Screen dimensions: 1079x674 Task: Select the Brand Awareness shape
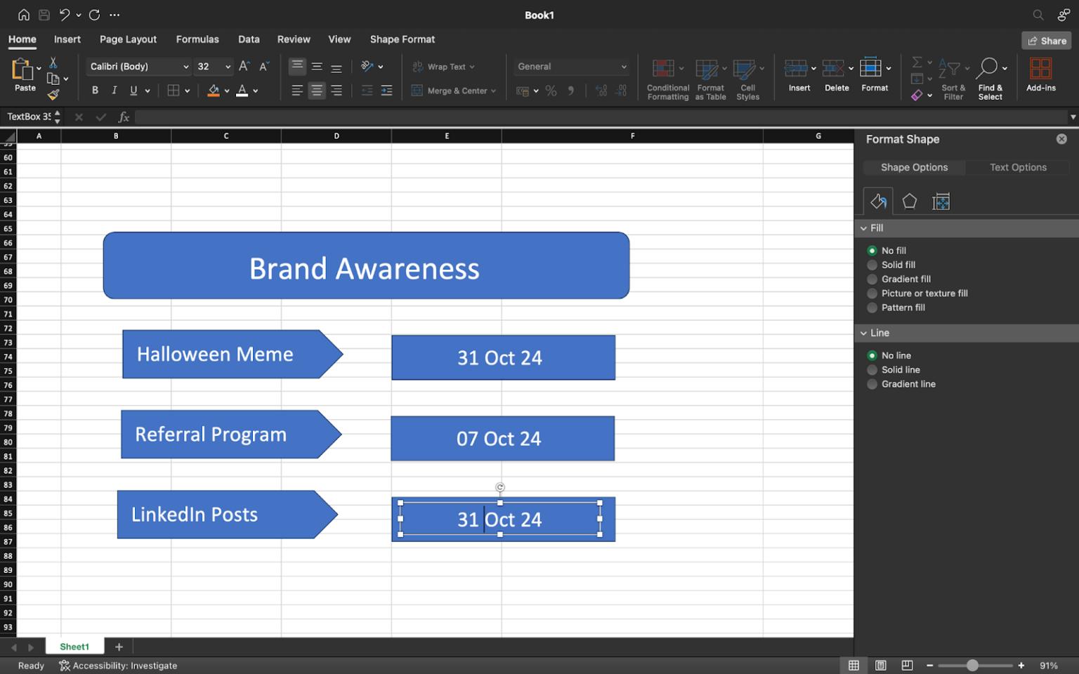(365, 267)
